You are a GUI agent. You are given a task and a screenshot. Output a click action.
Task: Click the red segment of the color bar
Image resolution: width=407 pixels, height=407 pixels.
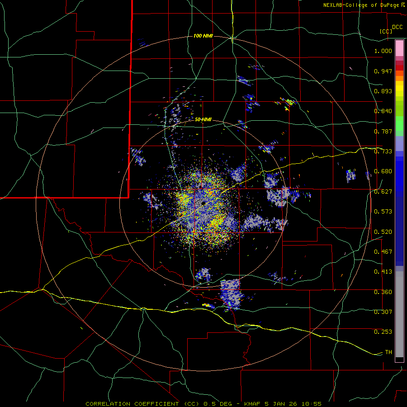(399, 67)
